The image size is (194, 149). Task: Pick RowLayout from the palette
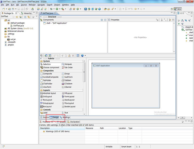click(46, 100)
